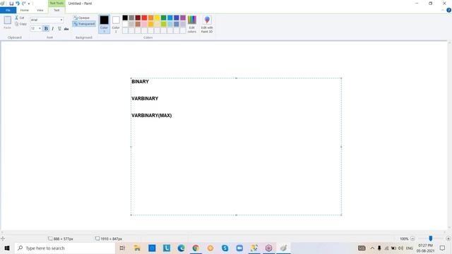The image size is (452, 254).
Task: Open the taskbar clock showing 07:27 PM
Action: tap(425, 248)
